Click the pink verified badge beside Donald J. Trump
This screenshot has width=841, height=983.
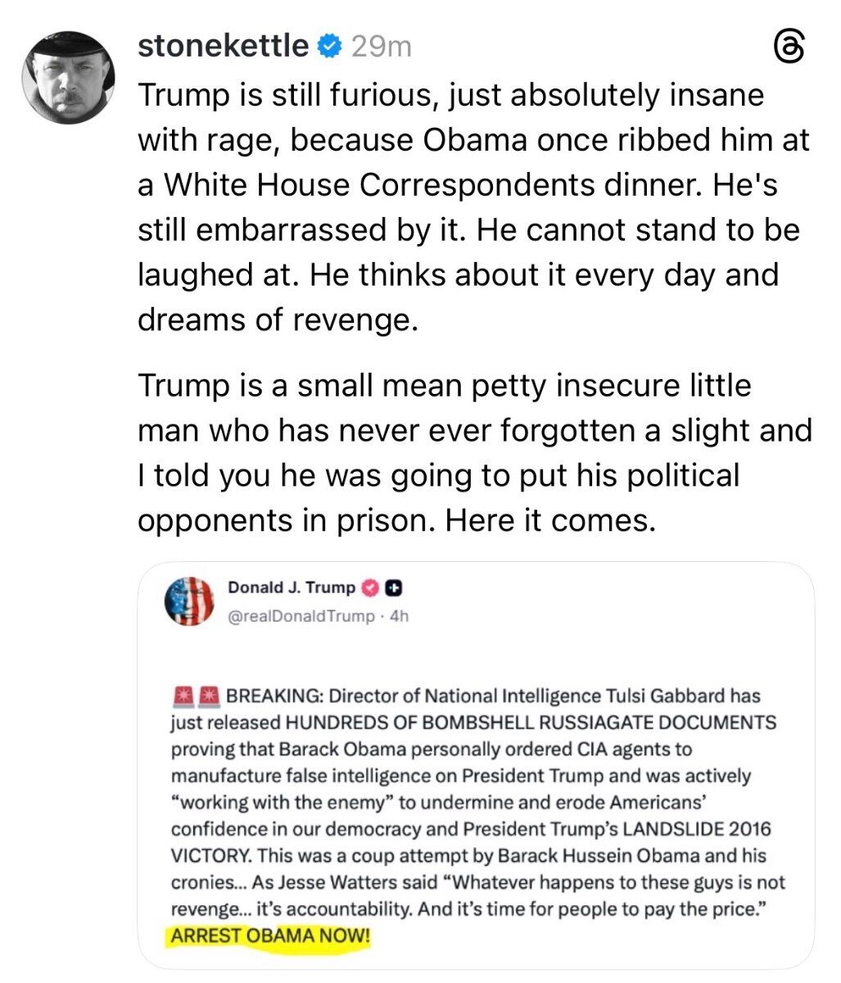pyautogui.click(x=371, y=588)
